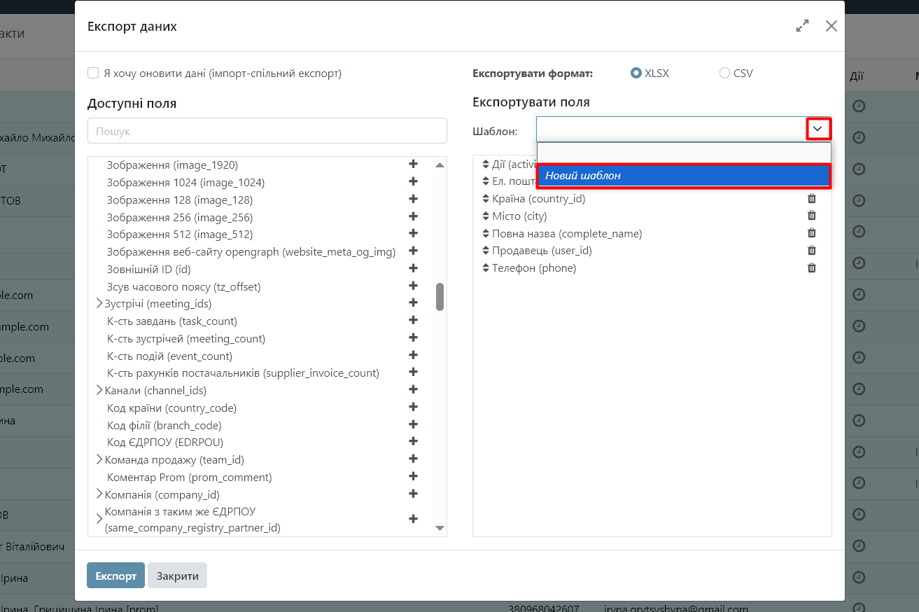Enable 'Я хочу оновити дані' checkbox
Image resolution: width=919 pixels, height=612 pixels.
pos(93,73)
